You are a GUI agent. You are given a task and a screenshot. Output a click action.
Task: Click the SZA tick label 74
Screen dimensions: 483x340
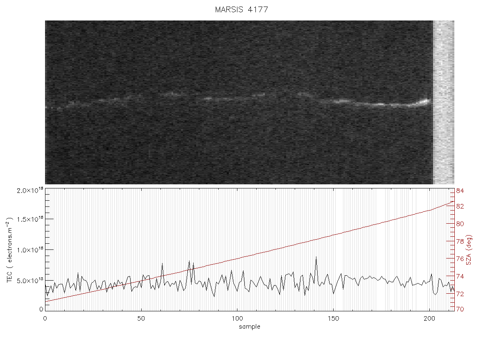tap(460, 276)
